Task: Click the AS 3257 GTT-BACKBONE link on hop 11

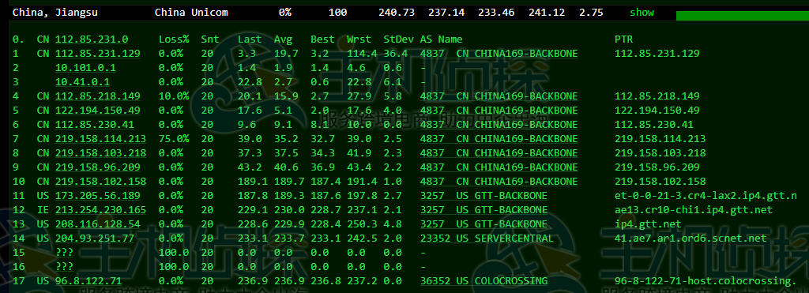Action: [x=484, y=196]
